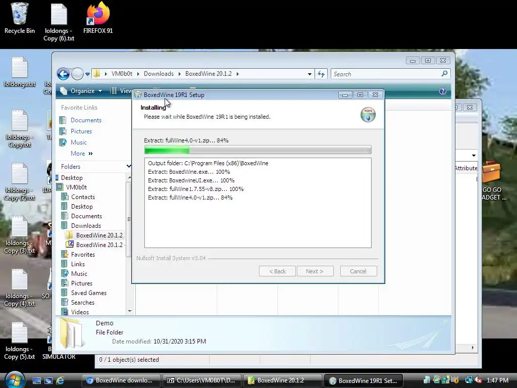Select loldongs - Copy (2).txt desktop file
The image size is (517, 388).
20,181
